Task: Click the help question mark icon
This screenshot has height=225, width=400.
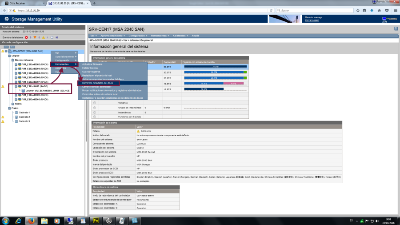Action: coord(396,28)
